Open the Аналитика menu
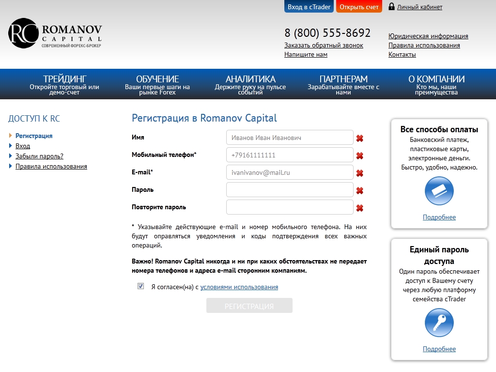The image size is (496, 372). tap(250, 84)
